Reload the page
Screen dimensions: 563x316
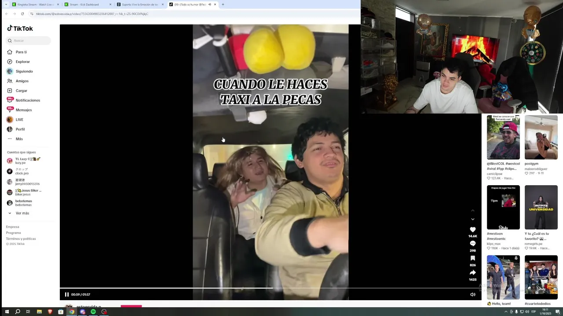click(x=22, y=14)
